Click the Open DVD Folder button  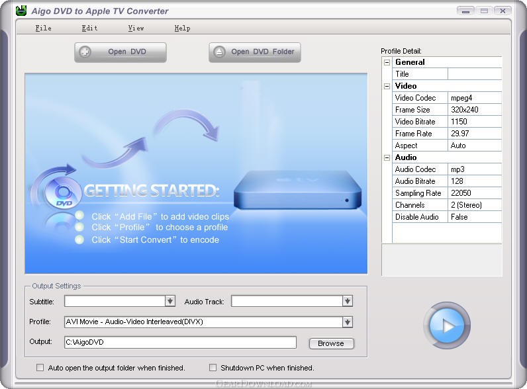coord(255,52)
